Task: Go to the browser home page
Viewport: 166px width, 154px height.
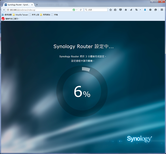Action: [x=126, y=10]
